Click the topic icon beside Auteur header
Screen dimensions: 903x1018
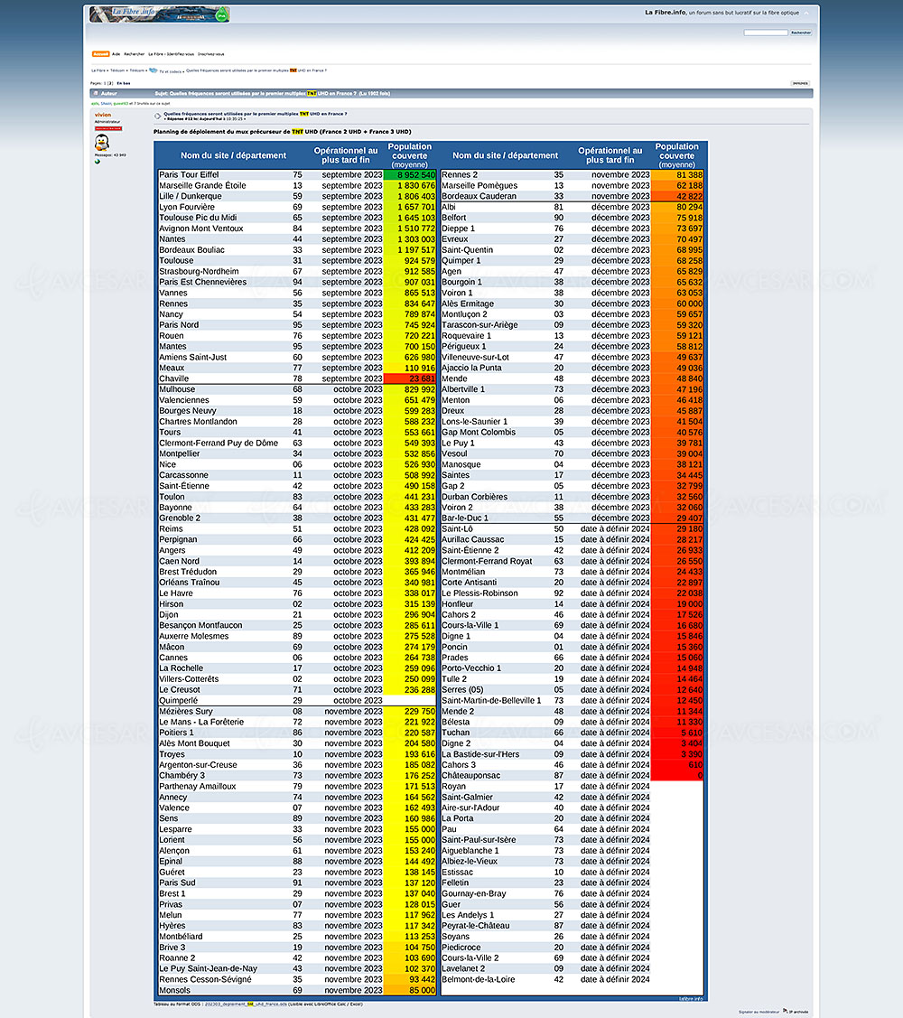pyautogui.click(x=96, y=94)
